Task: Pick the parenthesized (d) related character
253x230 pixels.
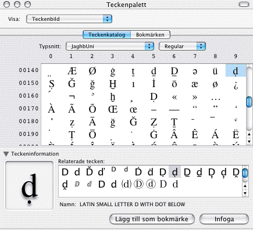Action: [x=126, y=184]
